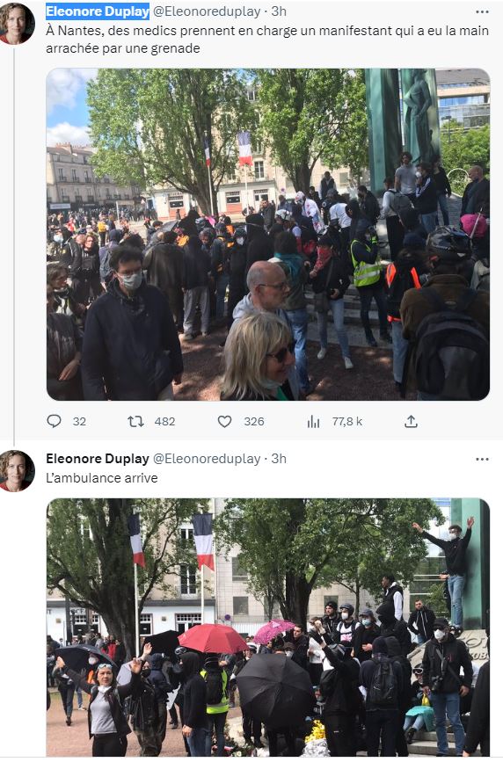Open the highlighted Eleonore Duplay name link
The image size is (503, 762).
click(98, 11)
